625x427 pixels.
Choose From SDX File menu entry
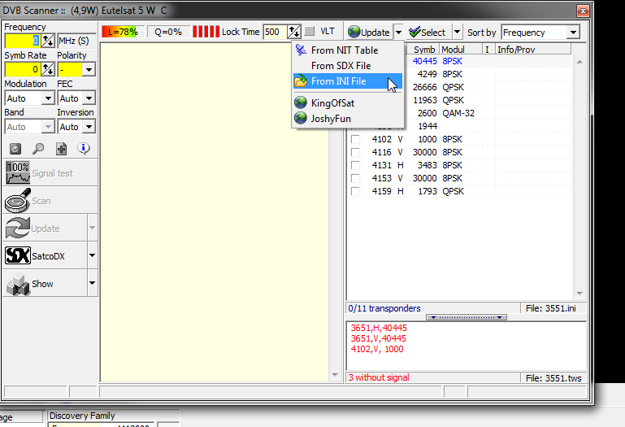347,65
